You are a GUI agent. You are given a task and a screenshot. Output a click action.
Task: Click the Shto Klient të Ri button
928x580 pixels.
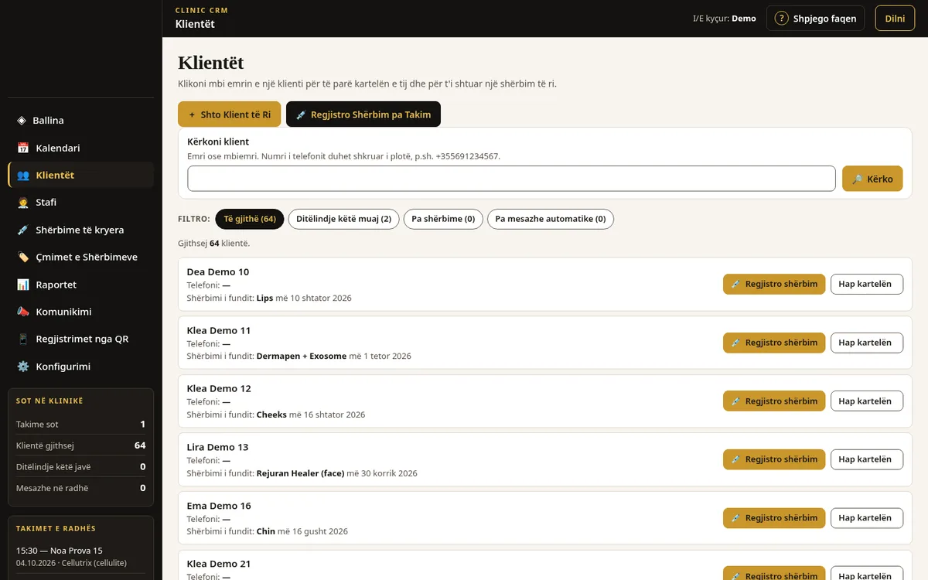coord(229,114)
